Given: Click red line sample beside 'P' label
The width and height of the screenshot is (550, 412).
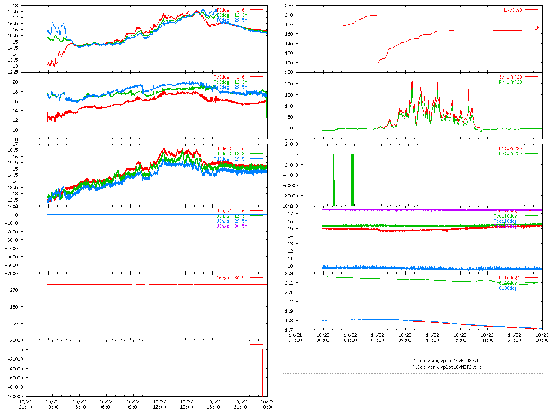Looking at the screenshot, I should [256, 345].
